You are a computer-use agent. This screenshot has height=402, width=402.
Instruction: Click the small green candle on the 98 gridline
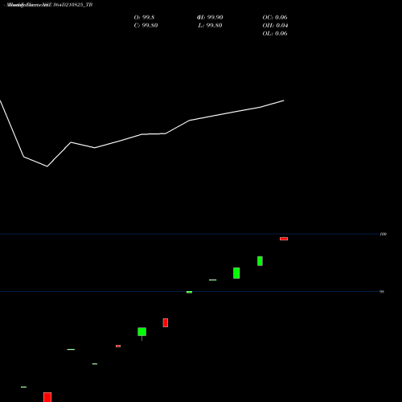point(189,292)
